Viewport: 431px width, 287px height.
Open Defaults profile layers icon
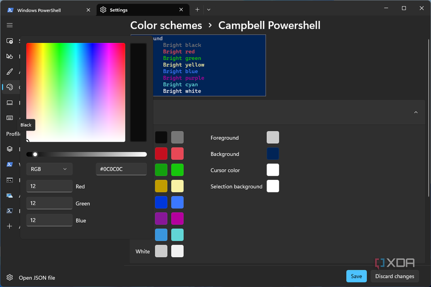point(9,149)
